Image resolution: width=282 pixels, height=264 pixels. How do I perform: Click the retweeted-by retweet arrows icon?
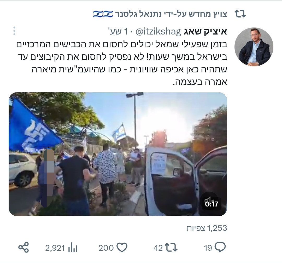240,14
